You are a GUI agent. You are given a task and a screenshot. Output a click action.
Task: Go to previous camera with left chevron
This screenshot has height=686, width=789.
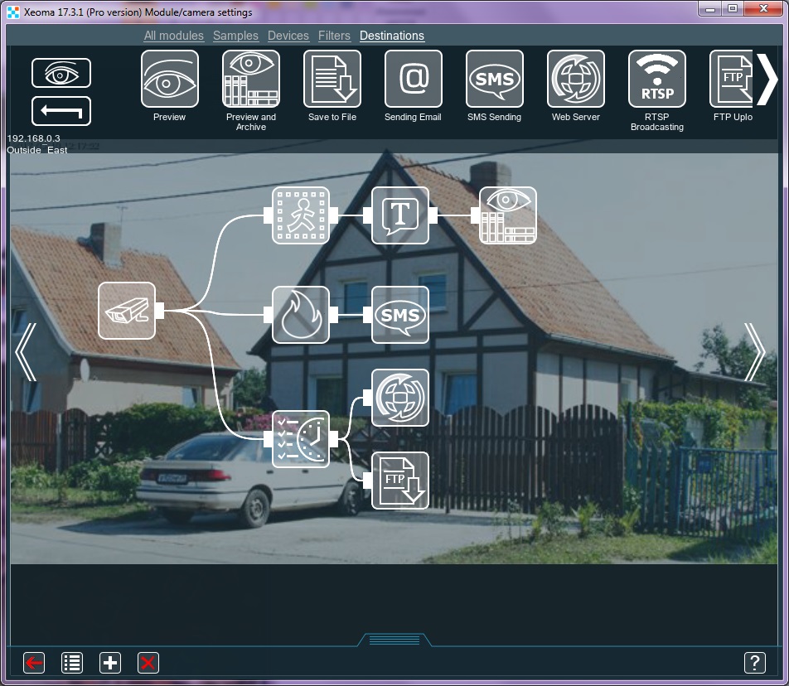point(26,352)
